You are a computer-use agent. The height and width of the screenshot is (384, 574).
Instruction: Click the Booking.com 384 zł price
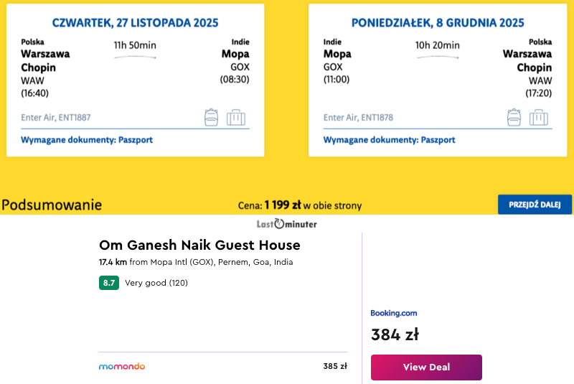tap(395, 334)
